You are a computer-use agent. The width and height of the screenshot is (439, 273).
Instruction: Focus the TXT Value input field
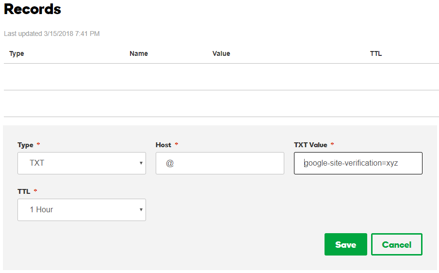(358, 163)
